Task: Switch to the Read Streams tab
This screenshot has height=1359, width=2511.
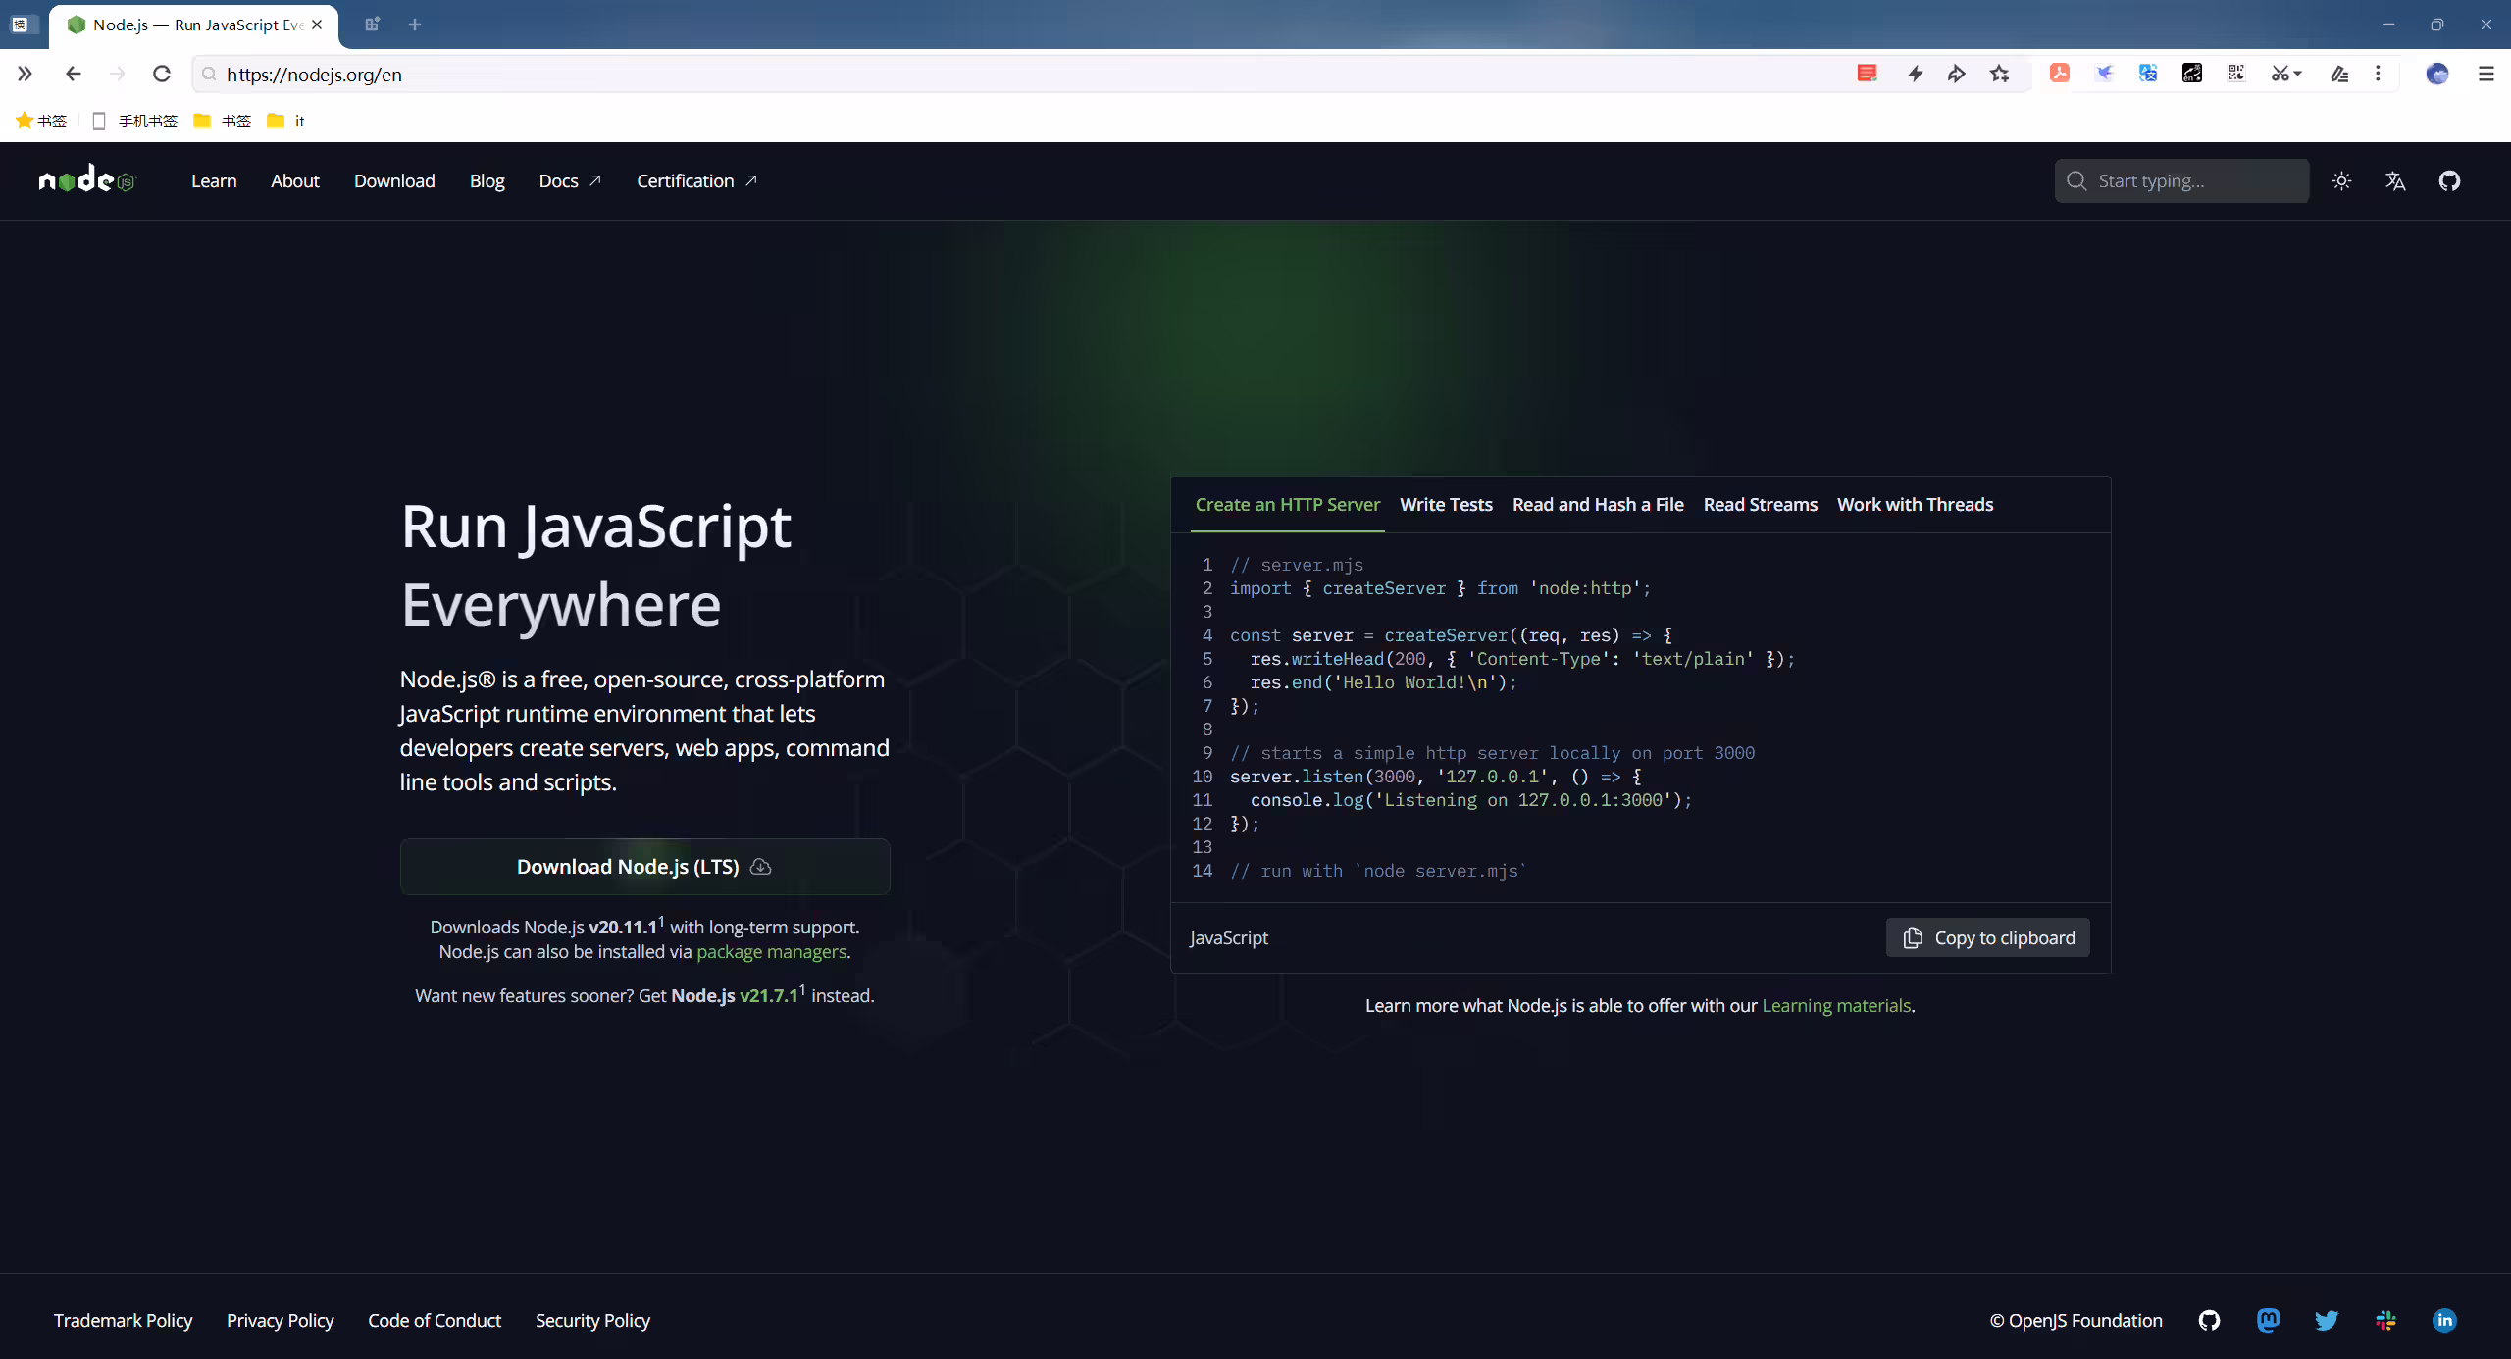Action: click(1760, 504)
